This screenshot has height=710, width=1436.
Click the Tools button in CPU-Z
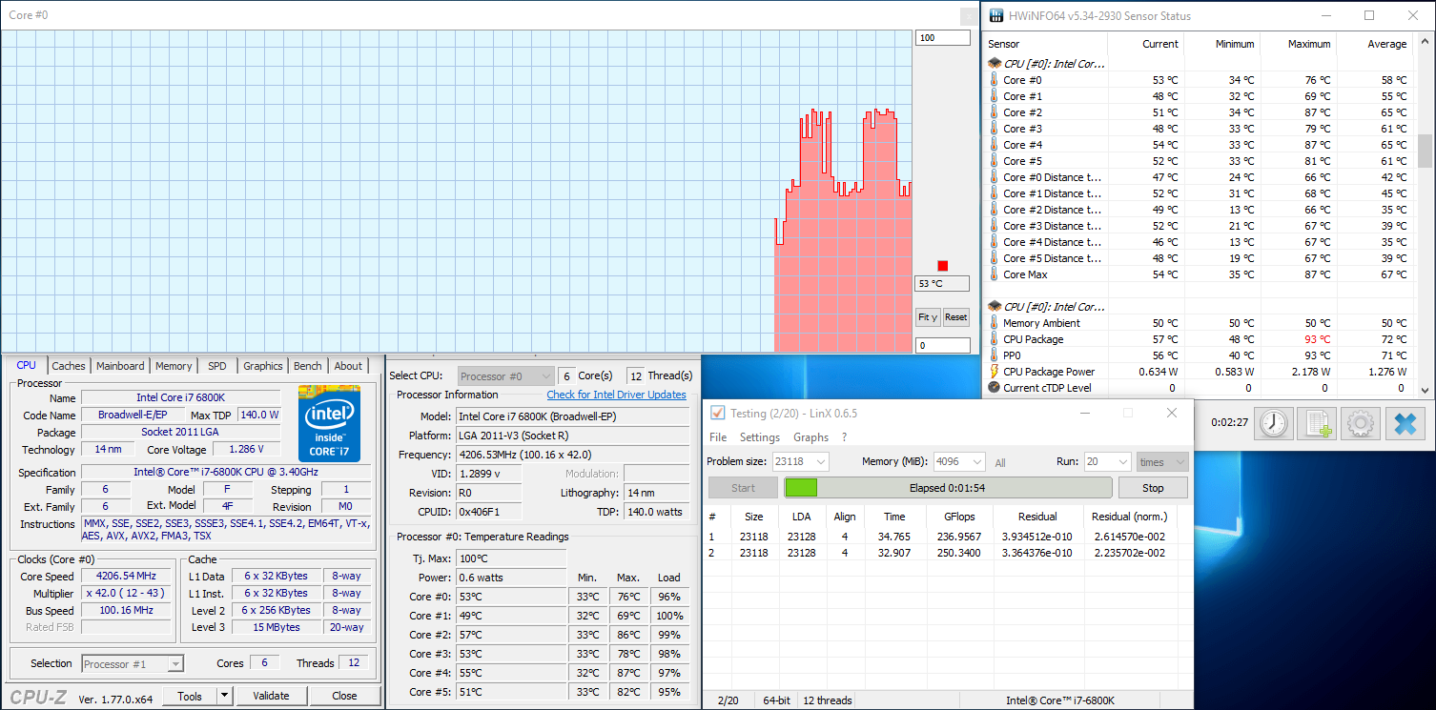[190, 696]
